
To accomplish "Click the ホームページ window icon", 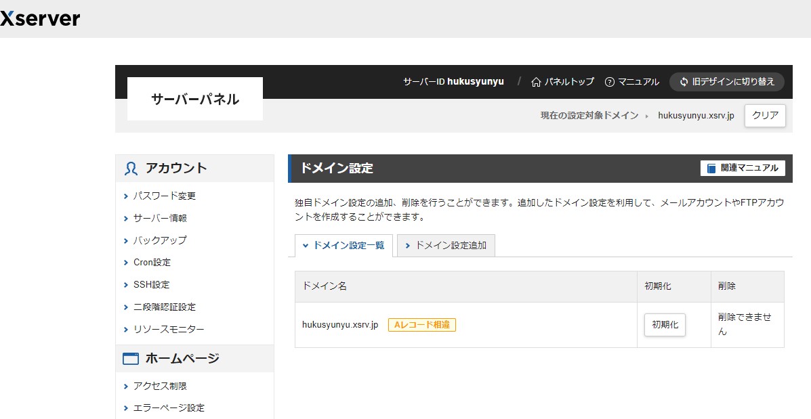I will tap(131, 359).
